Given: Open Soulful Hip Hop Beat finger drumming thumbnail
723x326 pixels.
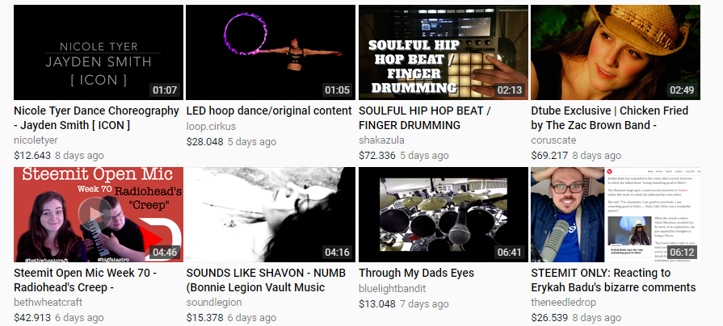Looking at the screenshot, I should (443, 52).
